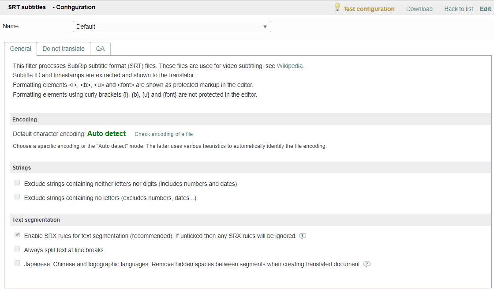Toggle Enable SRX rules for text segmentation
The width and height of the screenshot is (494, 291).
17,235
